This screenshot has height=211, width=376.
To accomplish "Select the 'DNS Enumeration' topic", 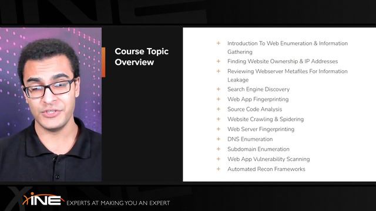I will [x=250, y=139].
